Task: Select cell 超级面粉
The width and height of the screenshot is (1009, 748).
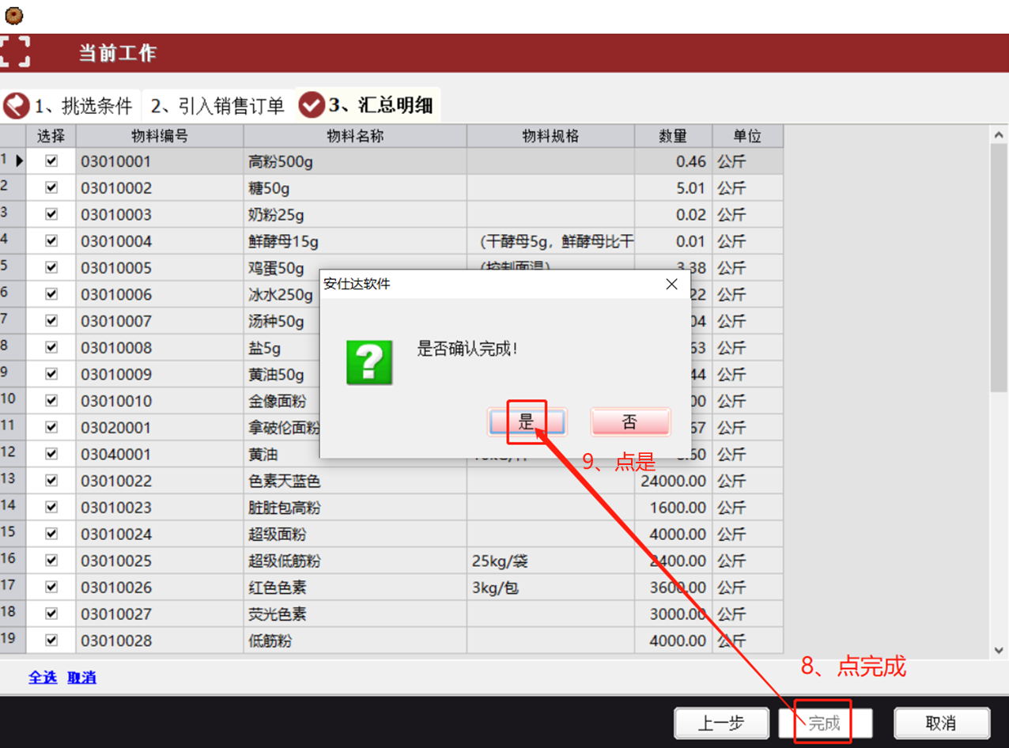Action: tap(355, 534)
